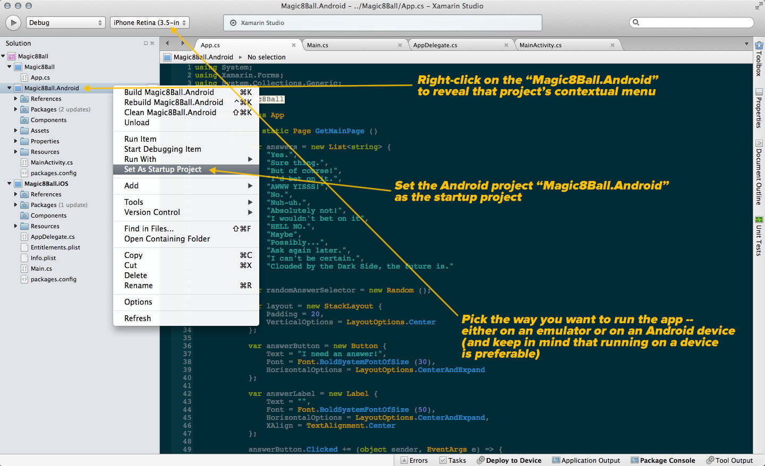Navigate back with the left arrow

click(167, 44)
